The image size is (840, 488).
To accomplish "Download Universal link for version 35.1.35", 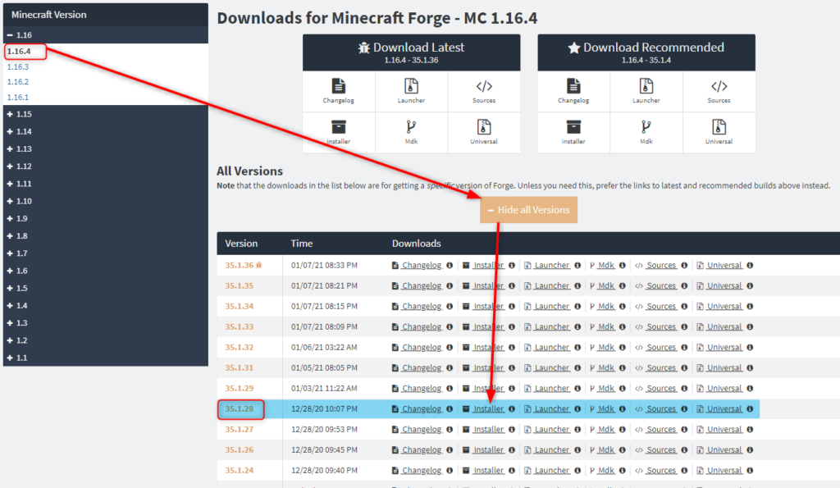I will click(x=724, y=285).
